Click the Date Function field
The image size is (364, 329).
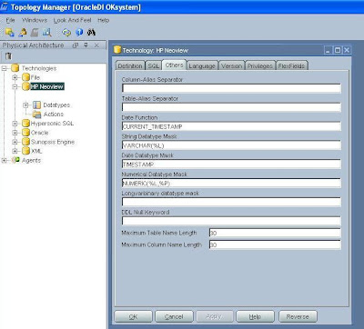(231, 126)
